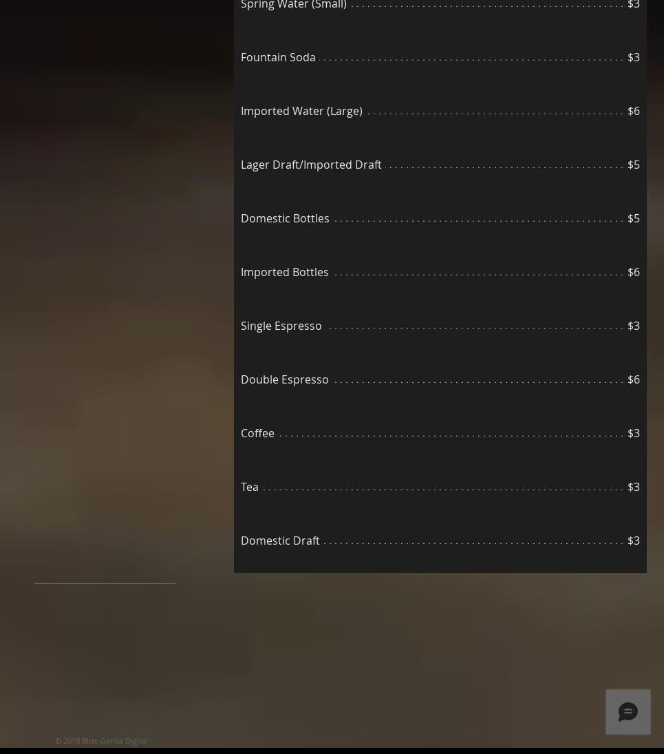The height and width of the screenshot is (754, 664).
Task: Open the chat widget icon
Action: pos(628,712)
